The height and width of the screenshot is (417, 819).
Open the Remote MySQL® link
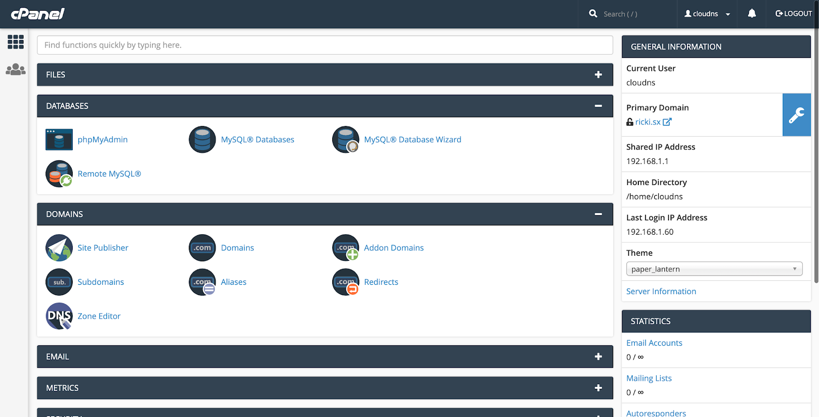109,174
